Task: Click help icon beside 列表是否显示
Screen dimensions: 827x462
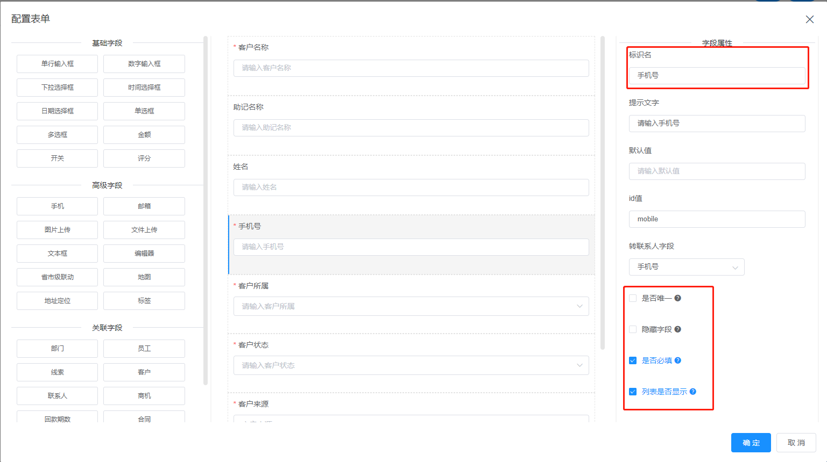Action: pyautogui.click(x=693, y=392)
